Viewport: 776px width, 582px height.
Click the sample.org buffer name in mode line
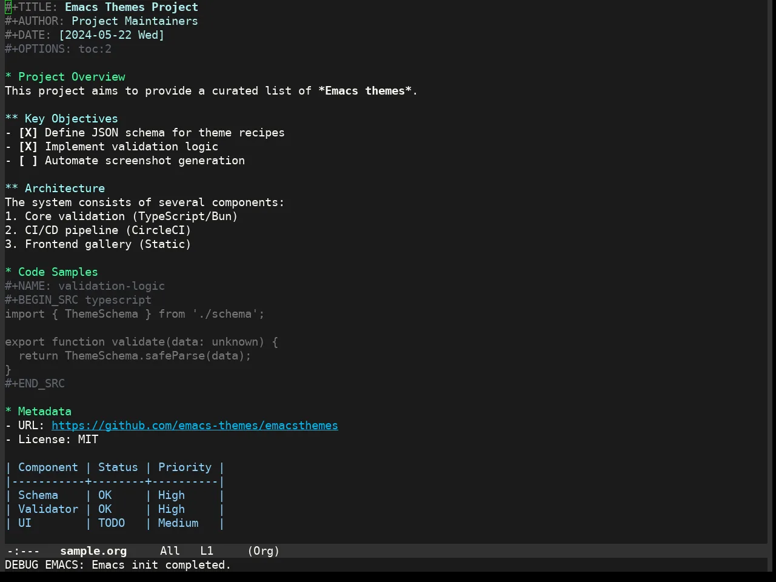click(93, 551)
